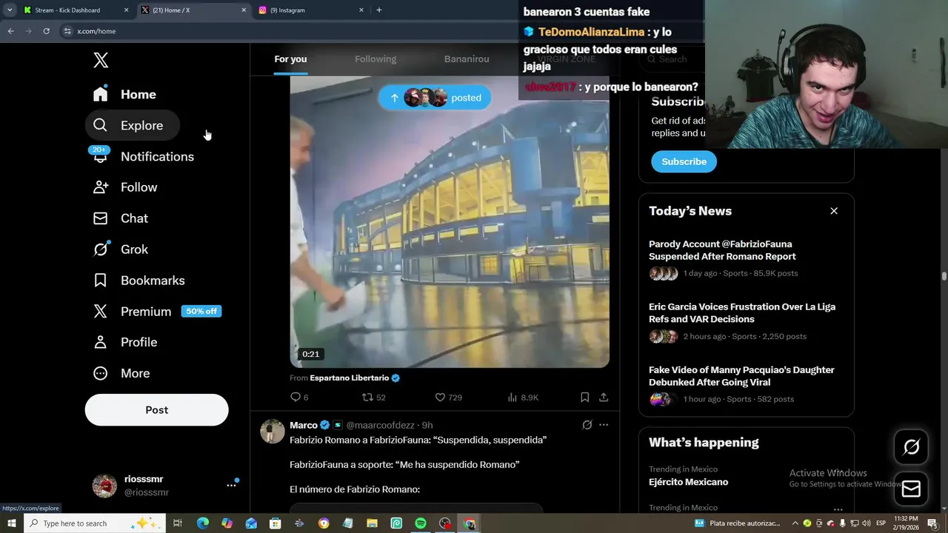Image resolution: width=948 pixels, height=533 pixels.
Task: Open Spotify from the taskbar
Action: click(420, 523)
